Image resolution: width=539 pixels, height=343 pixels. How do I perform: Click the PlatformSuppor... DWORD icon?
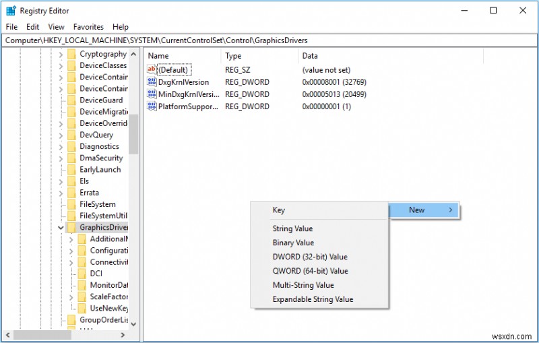151,106
